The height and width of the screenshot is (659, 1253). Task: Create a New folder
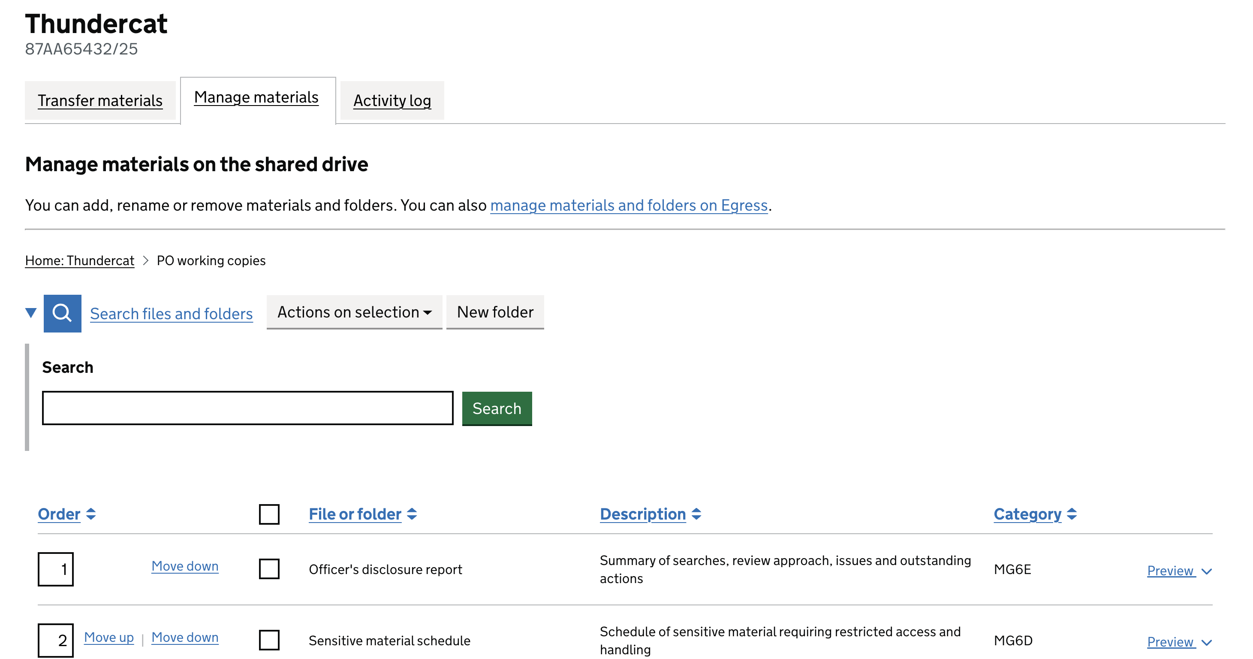495,312
